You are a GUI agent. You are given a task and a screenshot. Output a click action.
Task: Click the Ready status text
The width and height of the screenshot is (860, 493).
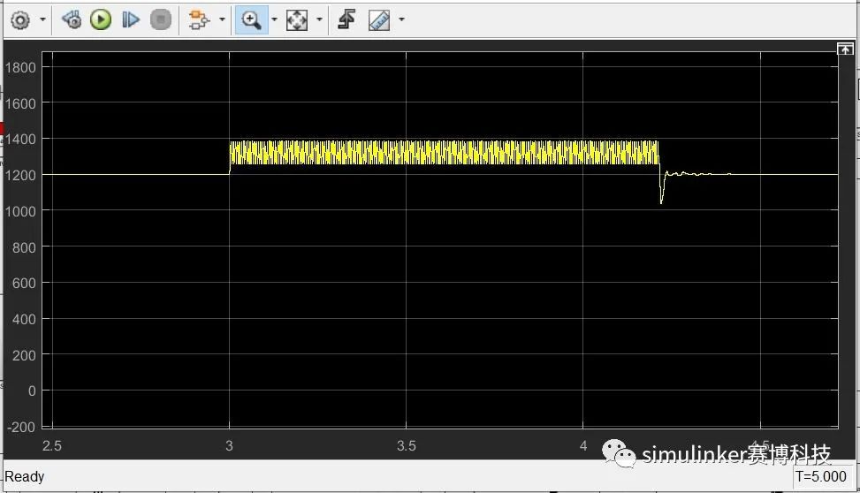coord(25,476)
